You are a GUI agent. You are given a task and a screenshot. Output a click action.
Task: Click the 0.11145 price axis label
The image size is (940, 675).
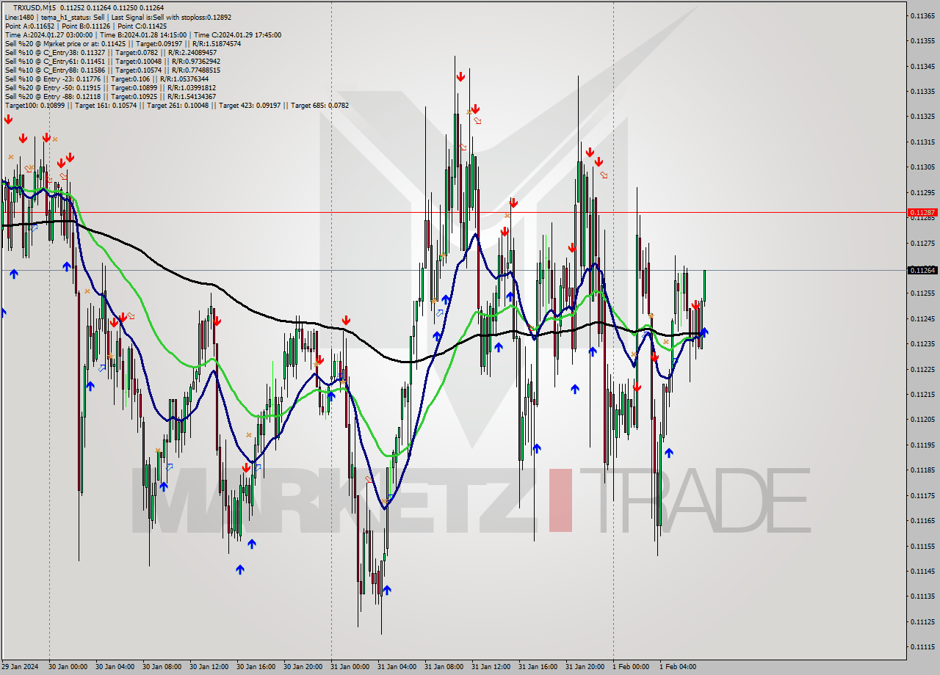coord(922,571)
